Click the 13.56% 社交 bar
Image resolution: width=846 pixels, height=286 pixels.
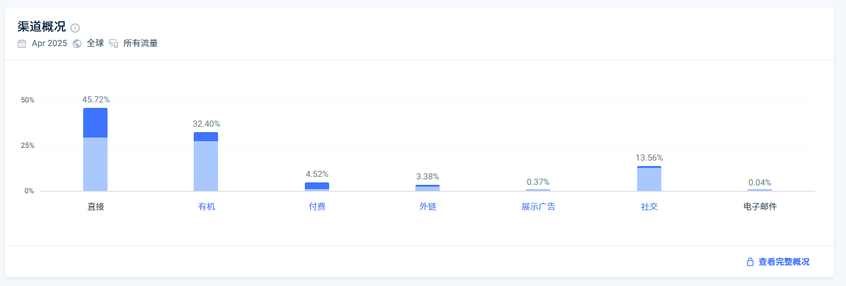click(649, 179)
